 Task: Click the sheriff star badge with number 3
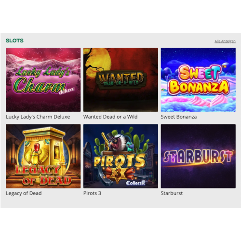tap(118, 174)
